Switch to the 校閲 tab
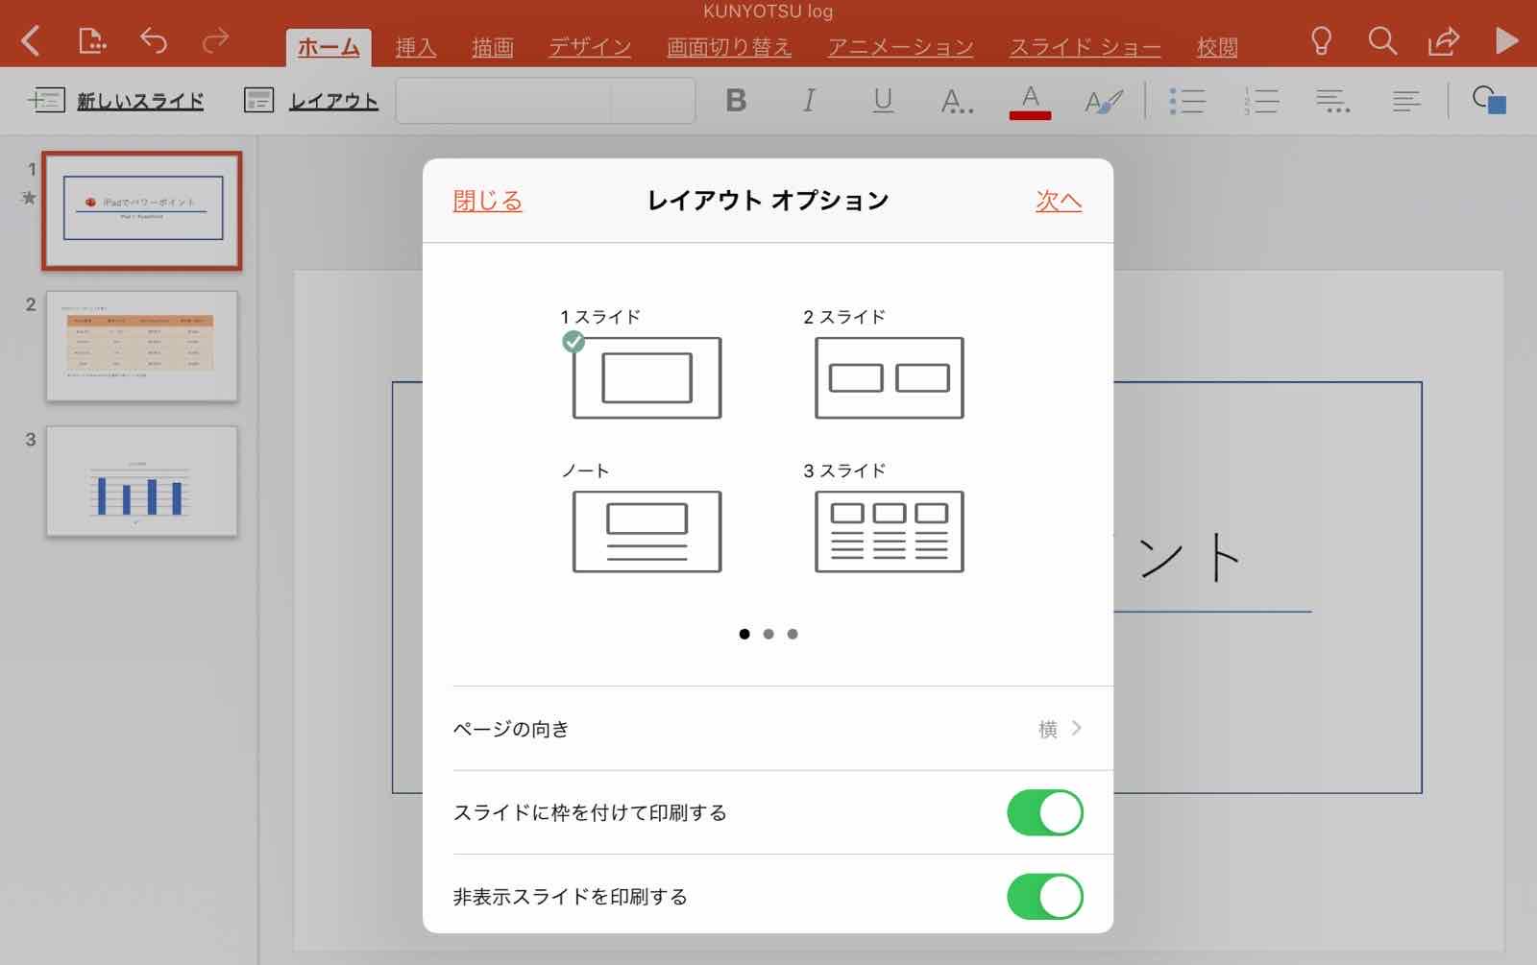The image size is (1537, 965). tap(1217, 47)
